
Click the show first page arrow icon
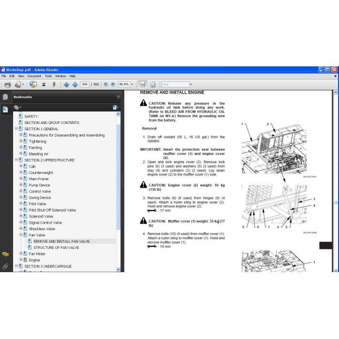point(44,85)
